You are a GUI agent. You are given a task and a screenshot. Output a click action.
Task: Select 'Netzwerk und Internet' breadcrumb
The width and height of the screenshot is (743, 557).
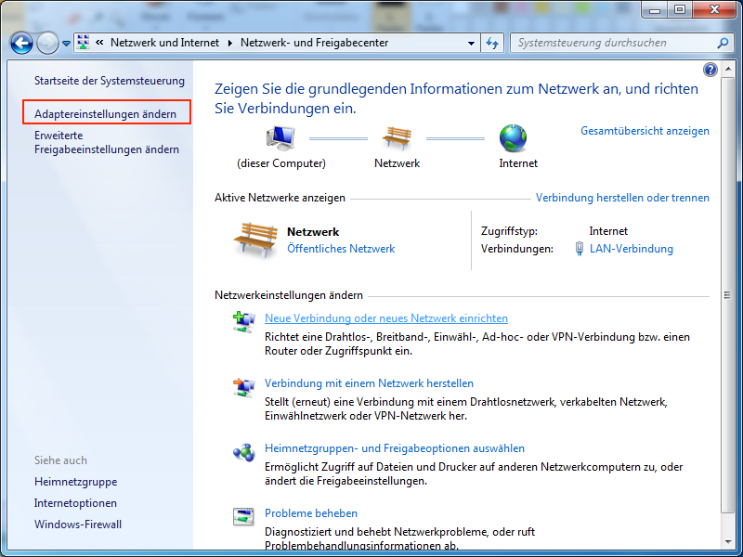pyautogui.click(x=165, y=43)
